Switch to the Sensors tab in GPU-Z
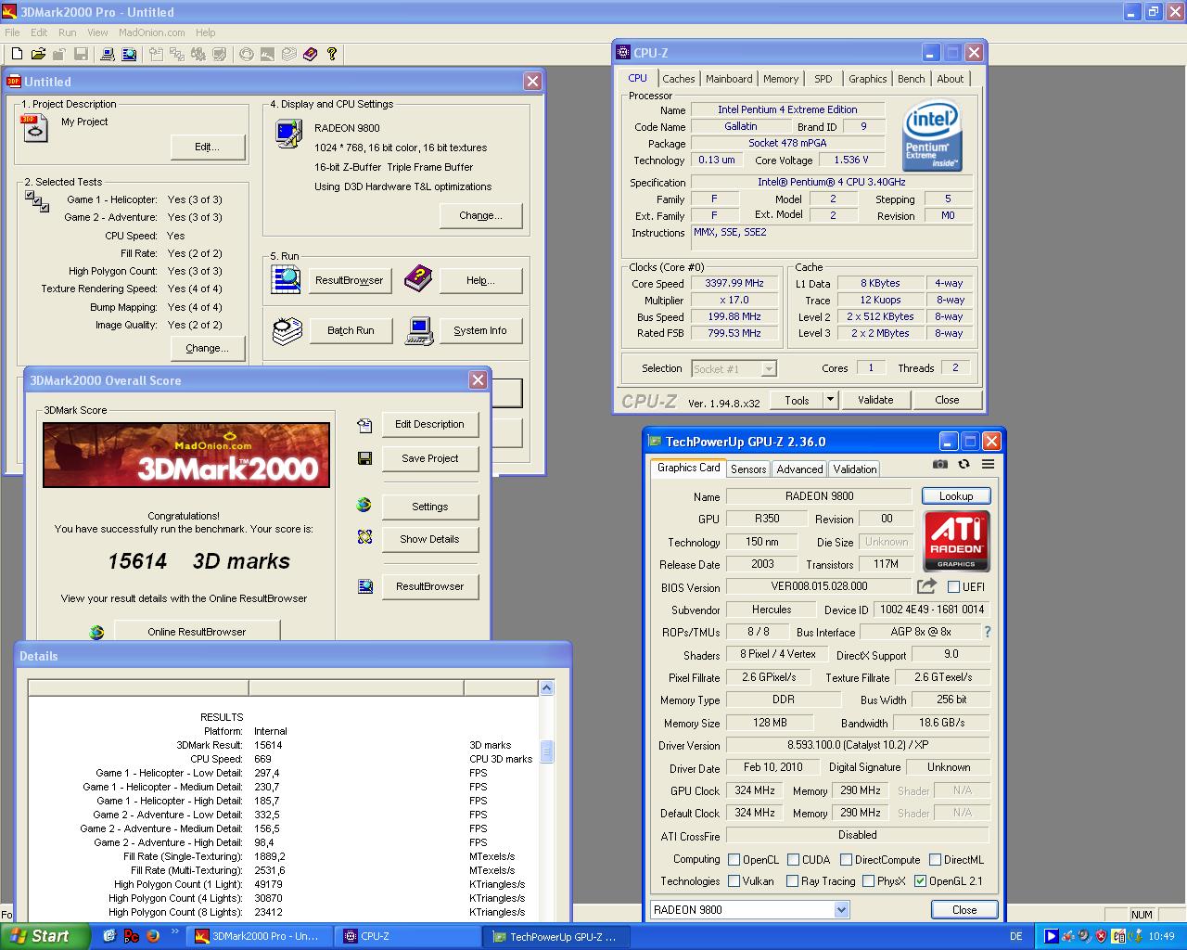 (x=748, y=469)
